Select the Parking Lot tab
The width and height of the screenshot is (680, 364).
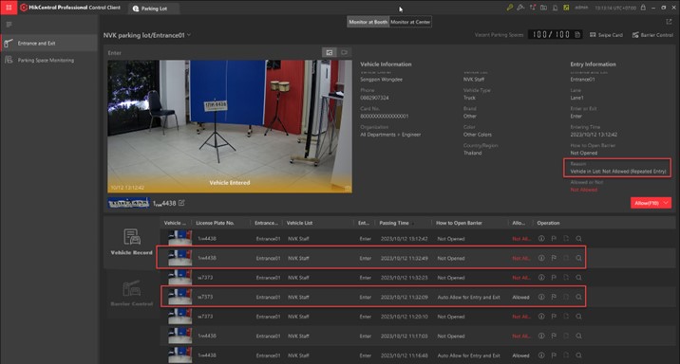coord(154,9)
